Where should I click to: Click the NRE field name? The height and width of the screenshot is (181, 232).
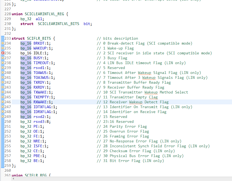tap(37, 141)
